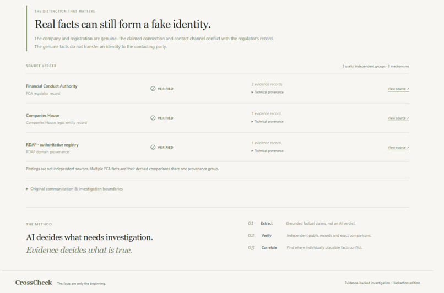This screenshot has height=293, width=444.
Task: Click the SOURCE LEDGER section heading
Action: coord(41,66)
